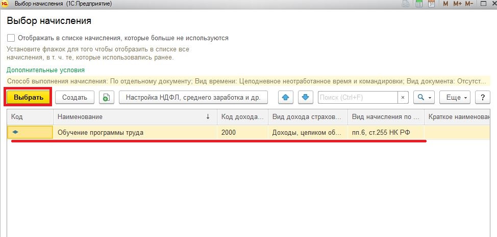The height and width of the screenshot is (237, 497).
Task: Toggle sort arrow in Наименование header
Action: [208, 116]
